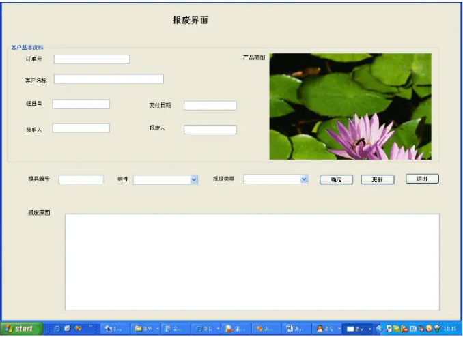
Task: Expand the 组件 combo box
Action: (x=194, y=179)
